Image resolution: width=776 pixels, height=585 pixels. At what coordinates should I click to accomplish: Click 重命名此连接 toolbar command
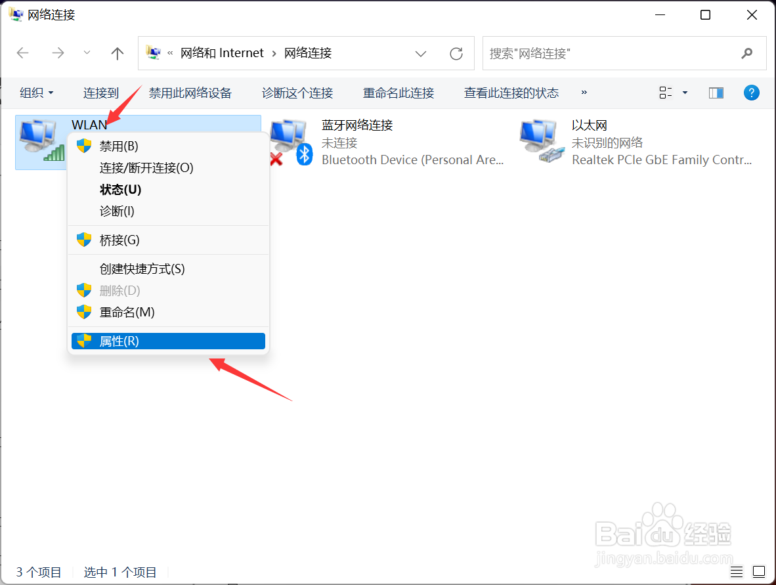click(x=399, y=93)
